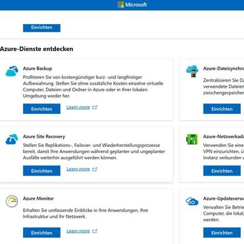Click the Azure-Dateisynchronisierung icon
This screenshot has height=244, width=244.
tap(192, 71)
